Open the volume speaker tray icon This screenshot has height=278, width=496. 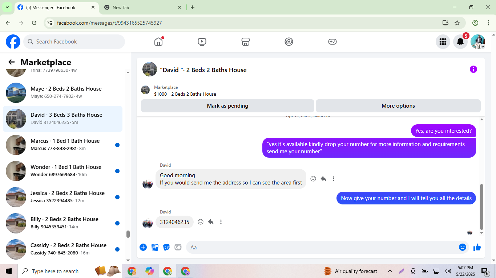[x=448, y=271]
